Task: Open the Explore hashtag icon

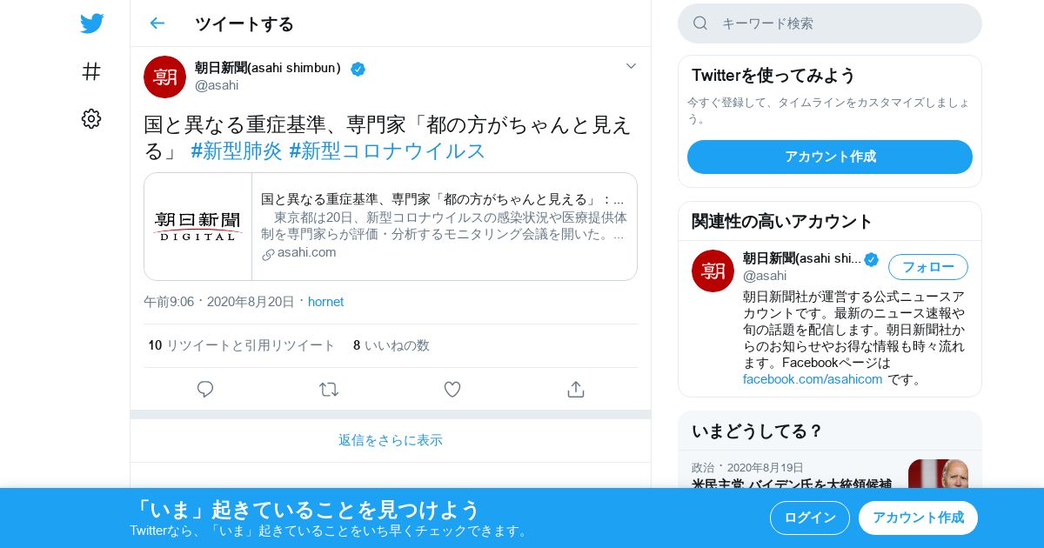Action: pos(91,71)
